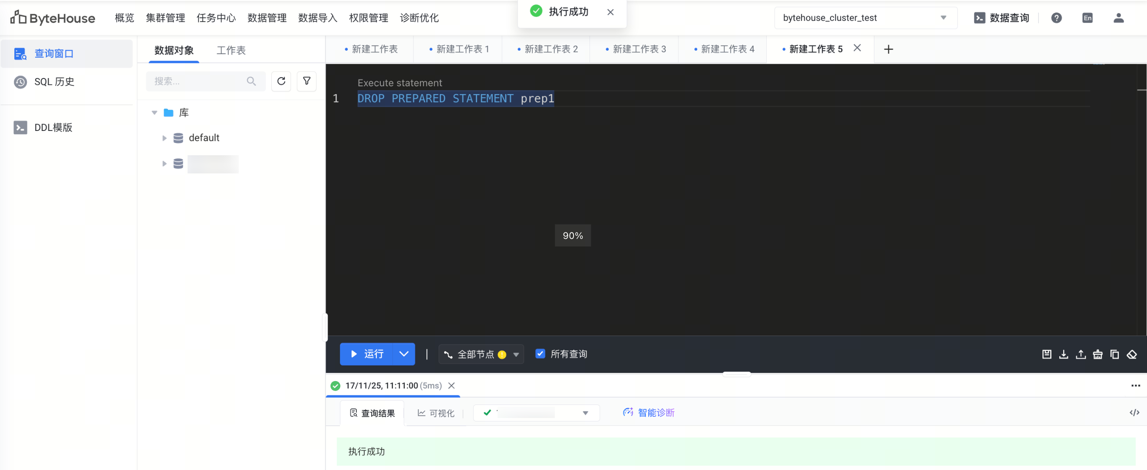Open the filter funnel next to search

click(x=307, y=82)
